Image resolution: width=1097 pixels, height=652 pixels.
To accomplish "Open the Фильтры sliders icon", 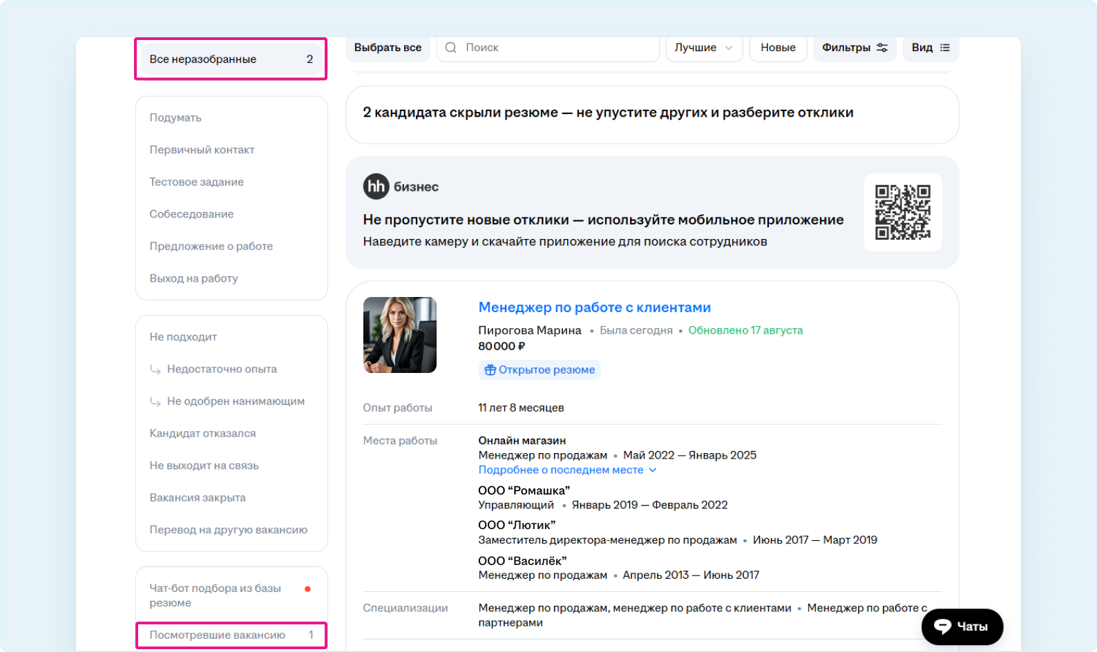I will coord(882,48).
